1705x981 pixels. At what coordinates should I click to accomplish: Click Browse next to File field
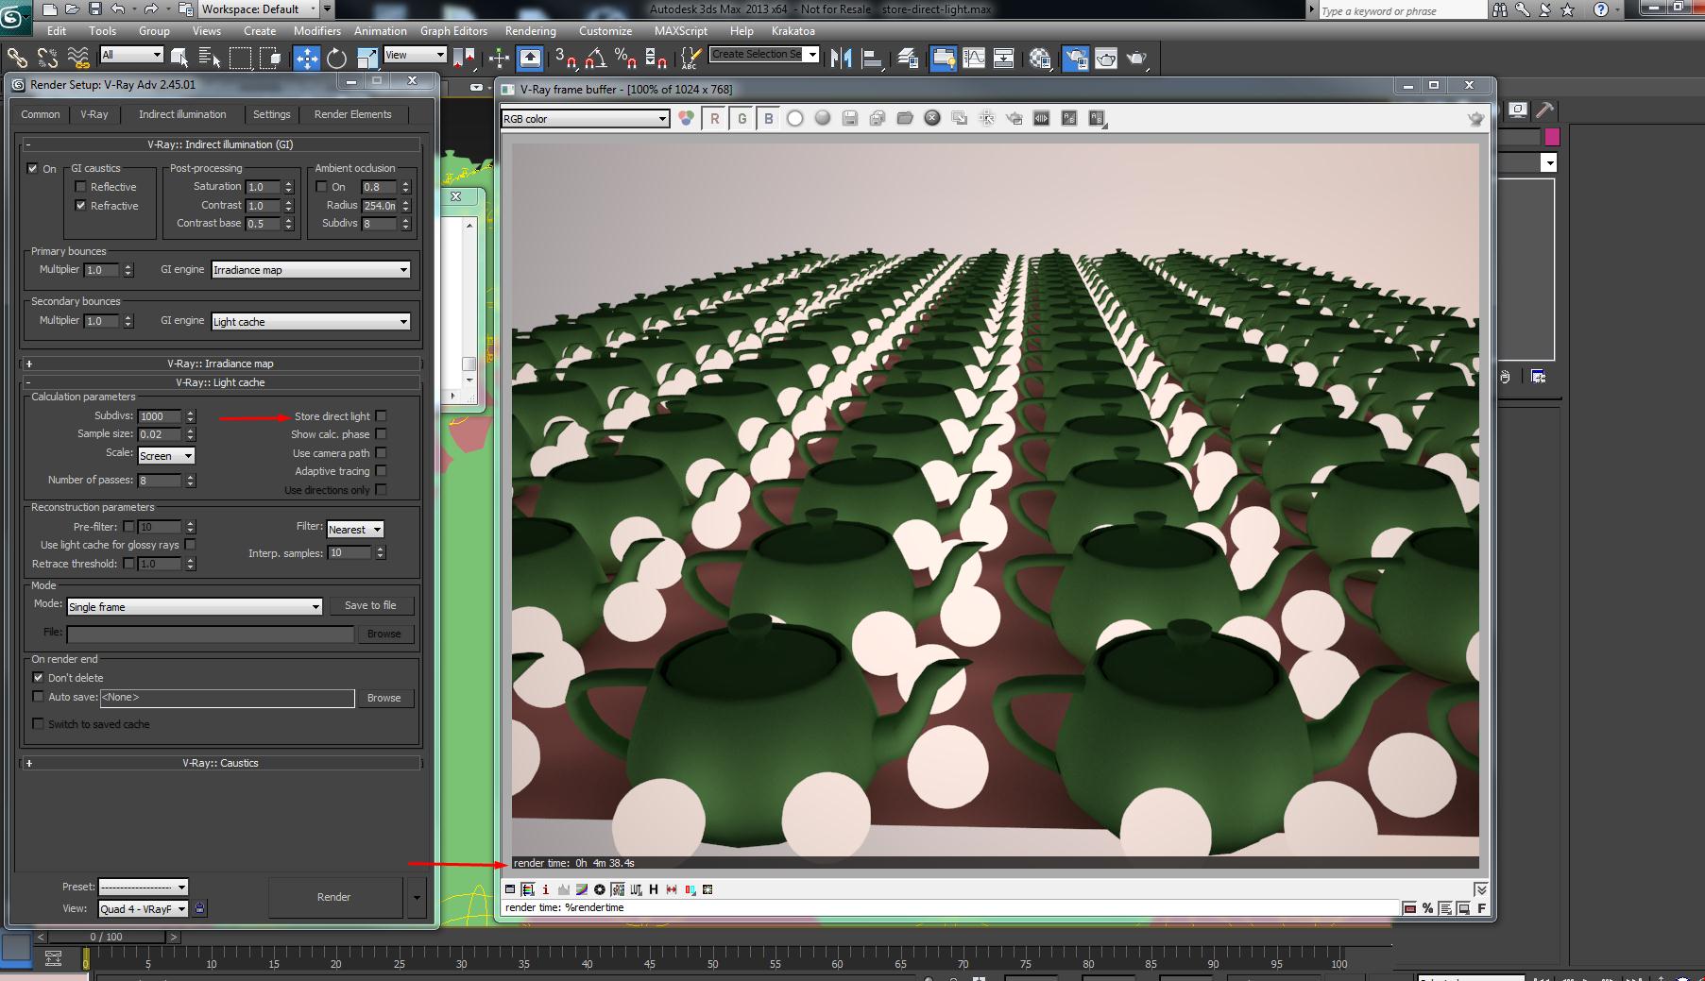[x=384, y=634]
